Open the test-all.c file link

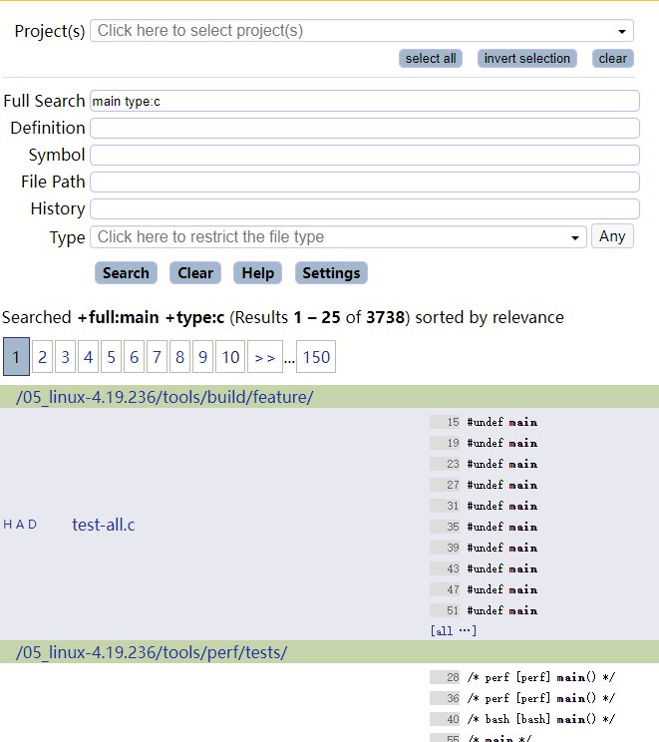(103, 525)
